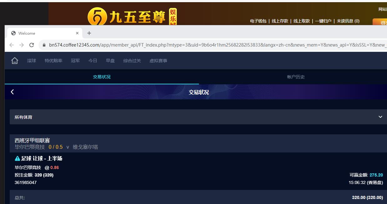This screenshot has height=204, width=387.
Task: Click the bet ID 361985047
Action: [x=26, y=182]
